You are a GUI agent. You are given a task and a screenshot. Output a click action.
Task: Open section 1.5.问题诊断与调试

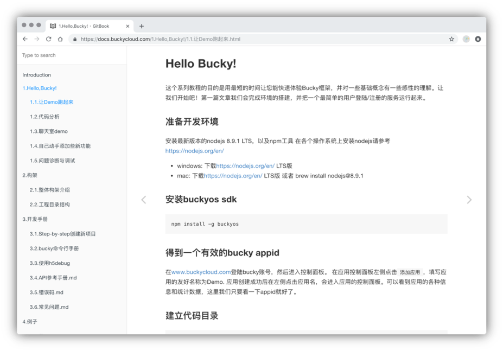pyautogui.click(x=52, y=161)
